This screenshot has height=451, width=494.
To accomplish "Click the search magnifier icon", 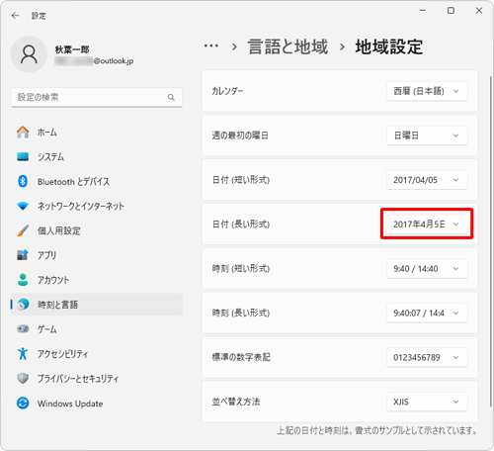I will (x=171, y=97).
